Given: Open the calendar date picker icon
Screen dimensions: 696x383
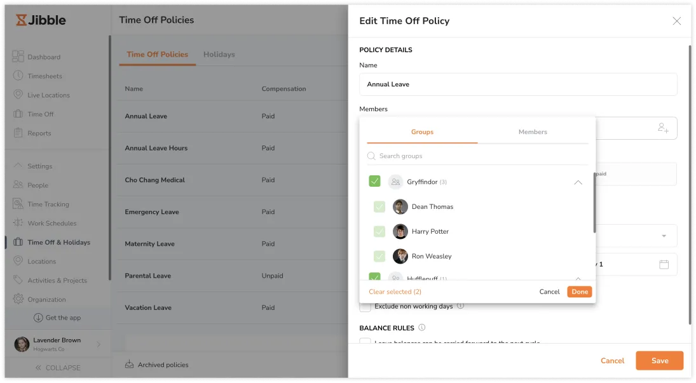Looking at the screenshot, I should pyautogui.click(x=664, y=264).
